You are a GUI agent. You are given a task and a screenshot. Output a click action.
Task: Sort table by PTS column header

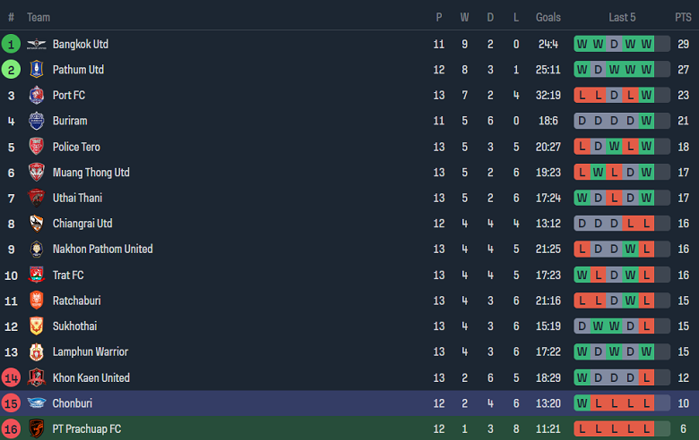(683, 17)
